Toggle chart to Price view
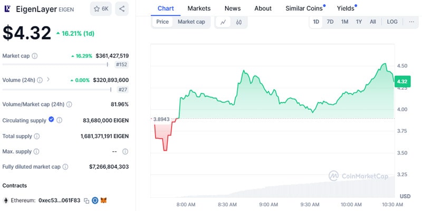The image size is (422, 211). point(162,22)
